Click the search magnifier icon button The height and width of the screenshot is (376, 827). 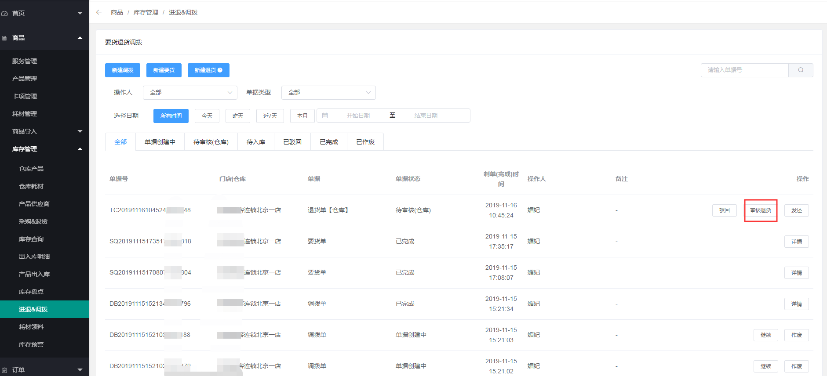click(801, 70)
